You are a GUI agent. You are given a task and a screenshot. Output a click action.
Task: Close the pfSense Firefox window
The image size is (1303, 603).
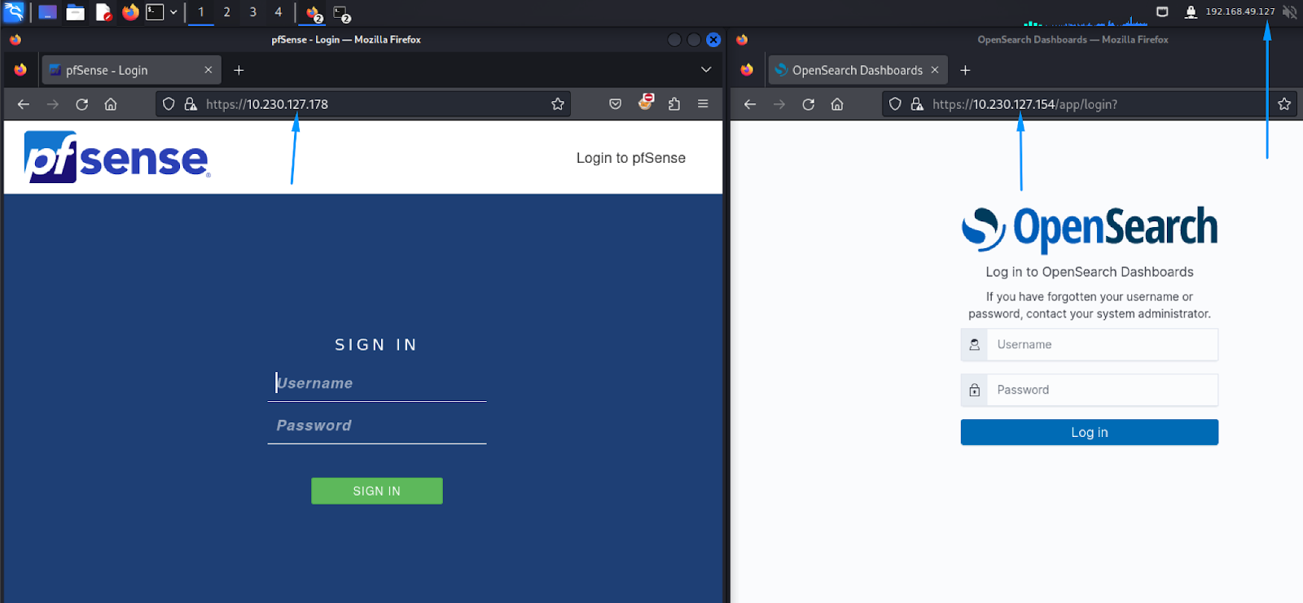point(713,40)
